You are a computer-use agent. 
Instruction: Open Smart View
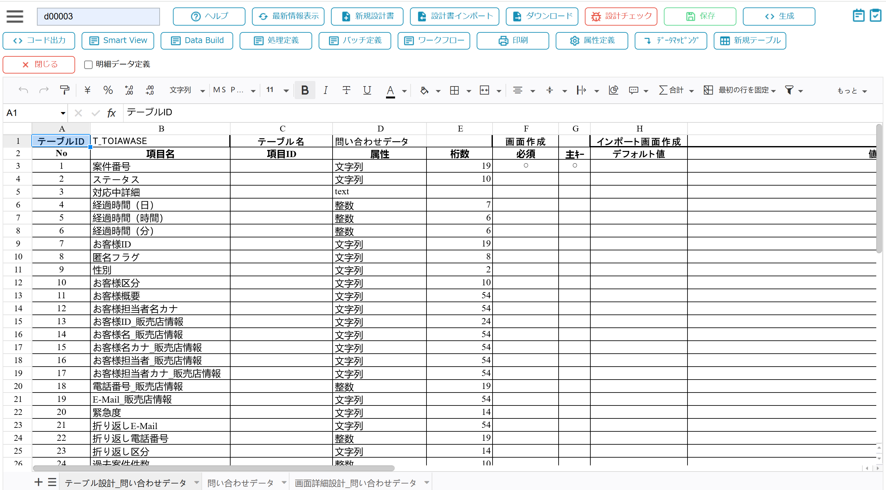click(x=118, y=40)
